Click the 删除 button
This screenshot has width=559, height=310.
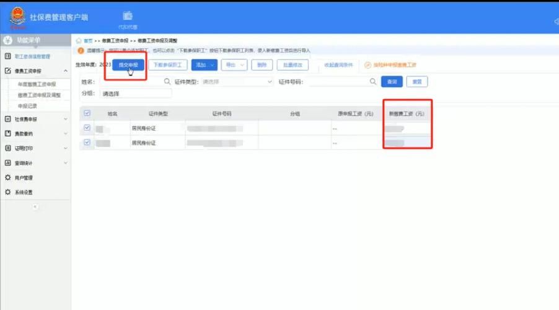(262, 65)
